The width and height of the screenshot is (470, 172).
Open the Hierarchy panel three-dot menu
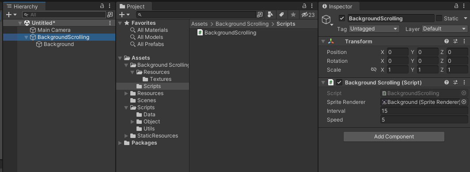coord(110,6)
